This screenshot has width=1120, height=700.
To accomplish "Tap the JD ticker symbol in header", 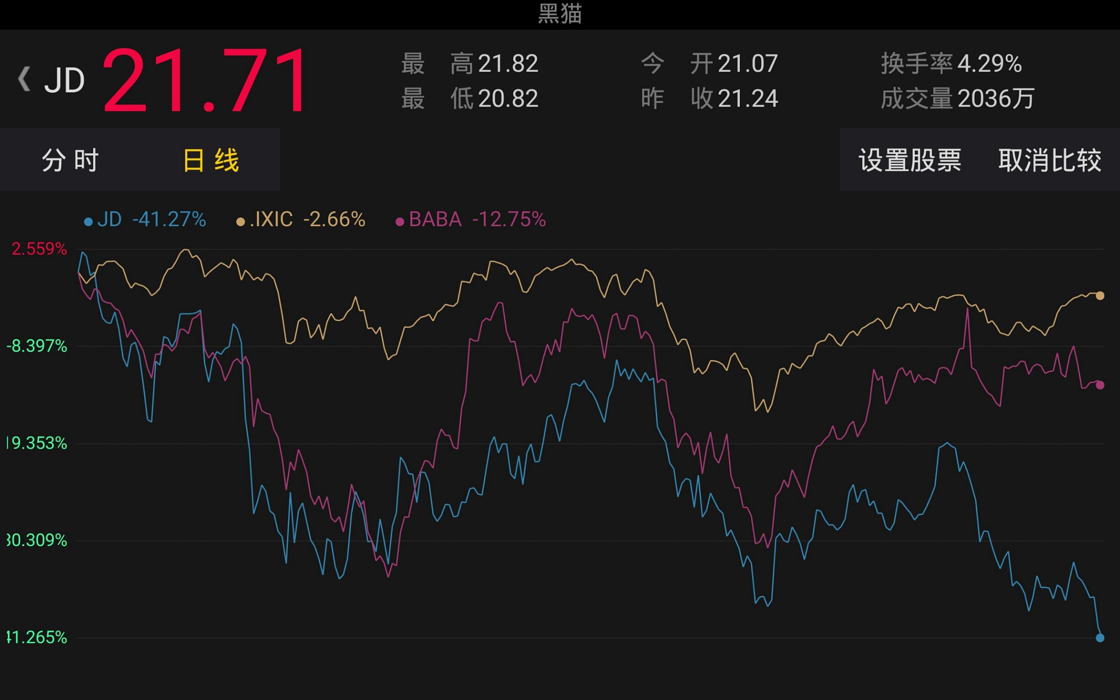I will click(65, 80).
